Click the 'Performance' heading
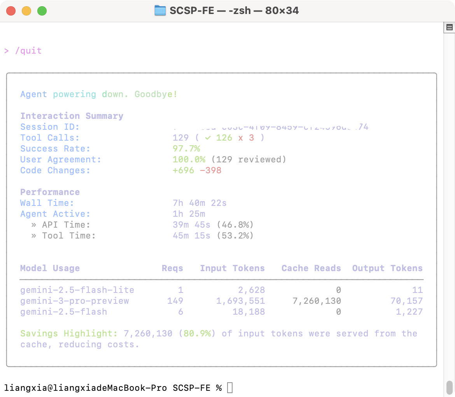Screen dimensions: 455x397 click(x=50, y=192)
